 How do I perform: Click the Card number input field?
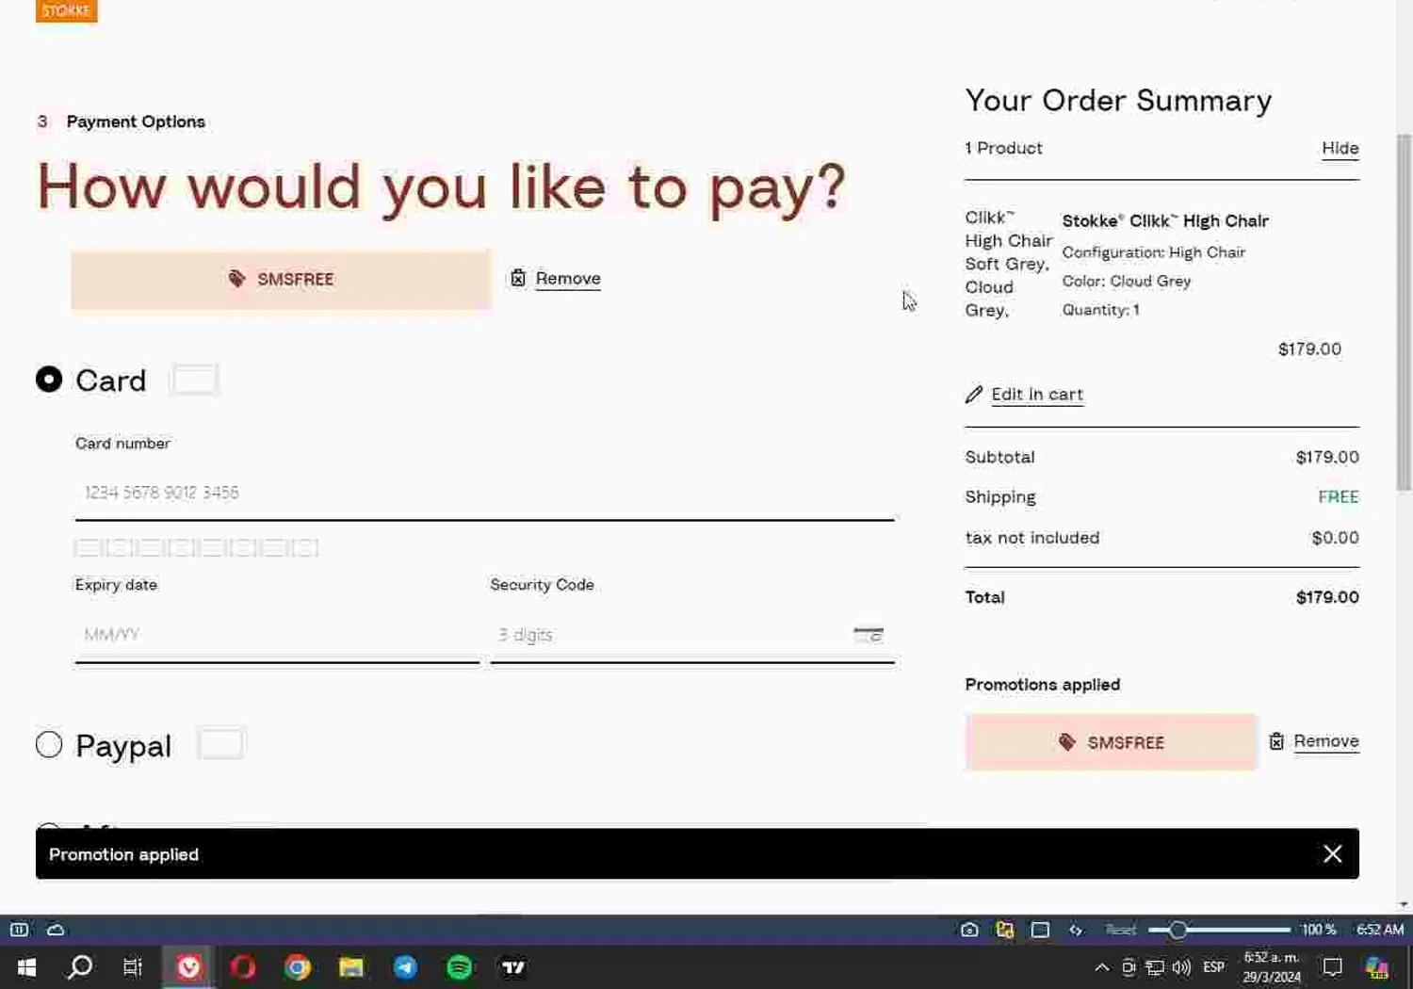pyautogui.click(x=484, y=493)
